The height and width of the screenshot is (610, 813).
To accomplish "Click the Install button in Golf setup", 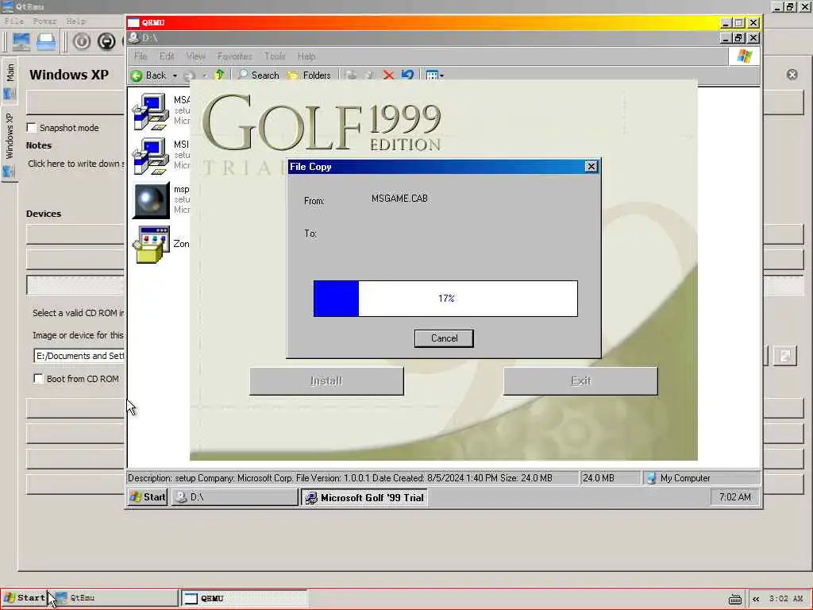I will tap(326, 380).
